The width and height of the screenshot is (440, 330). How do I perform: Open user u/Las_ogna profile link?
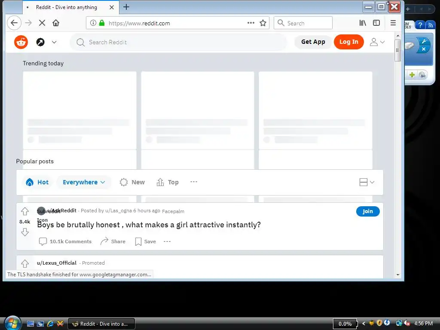click(119, 211)
